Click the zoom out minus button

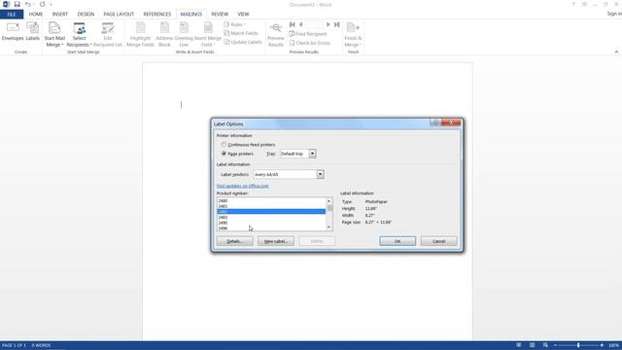[555, 346]
